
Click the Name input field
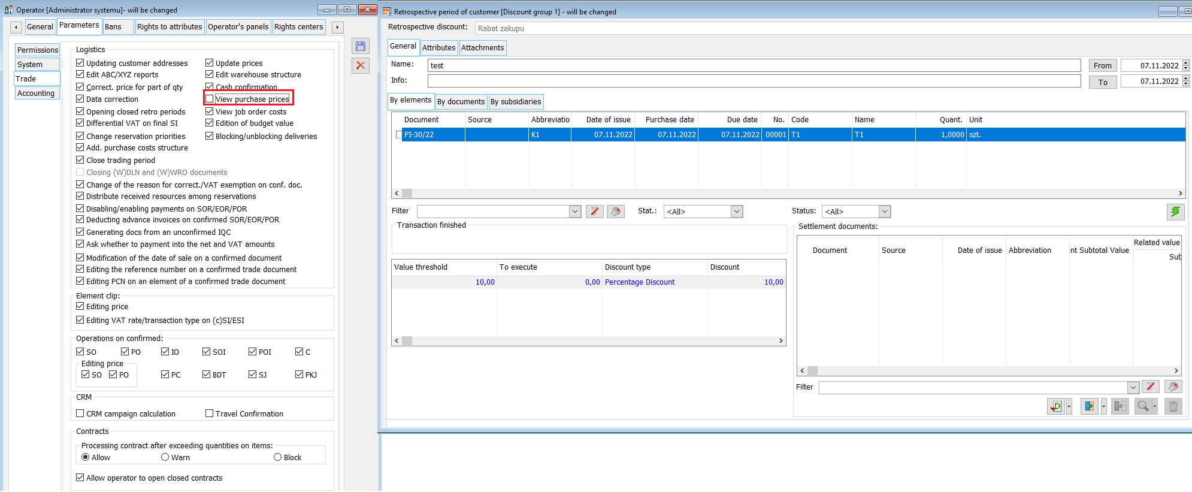pos(754,65)
